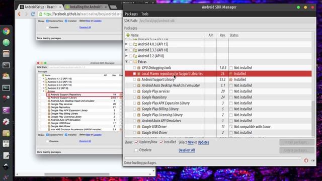This screenshot has height=181, width=322.
Task: Select the Google Play Licensing Library row
Action: pyautogui.click(x=218, y=115)
